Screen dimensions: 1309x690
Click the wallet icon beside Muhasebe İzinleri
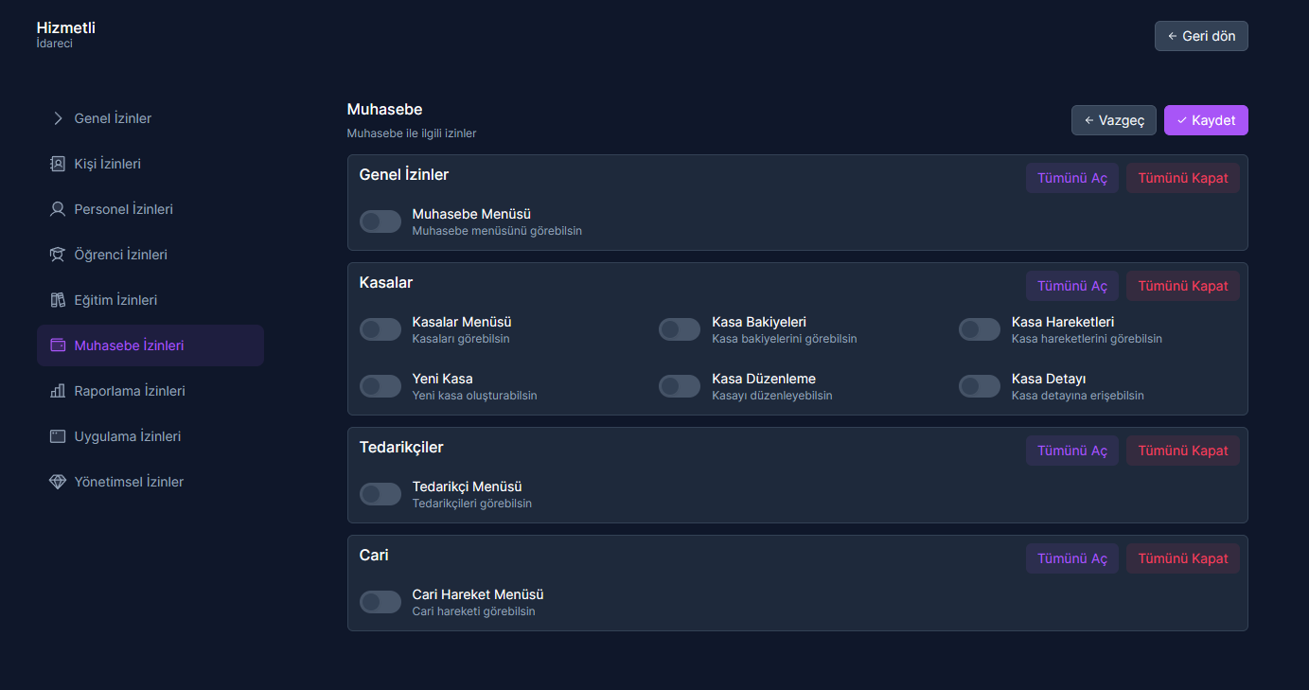click(x=58, y=345)
